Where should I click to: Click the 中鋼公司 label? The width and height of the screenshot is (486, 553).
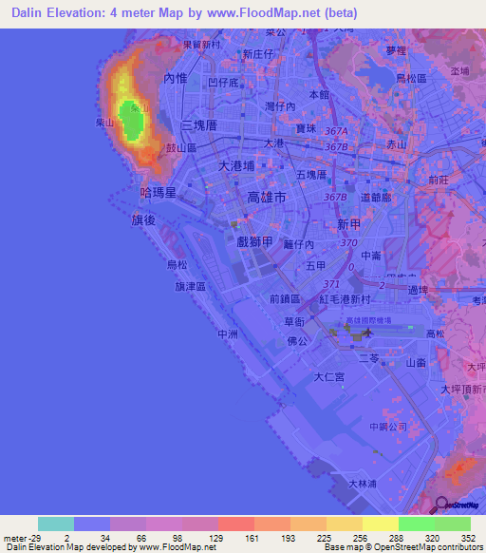point(388,427)
